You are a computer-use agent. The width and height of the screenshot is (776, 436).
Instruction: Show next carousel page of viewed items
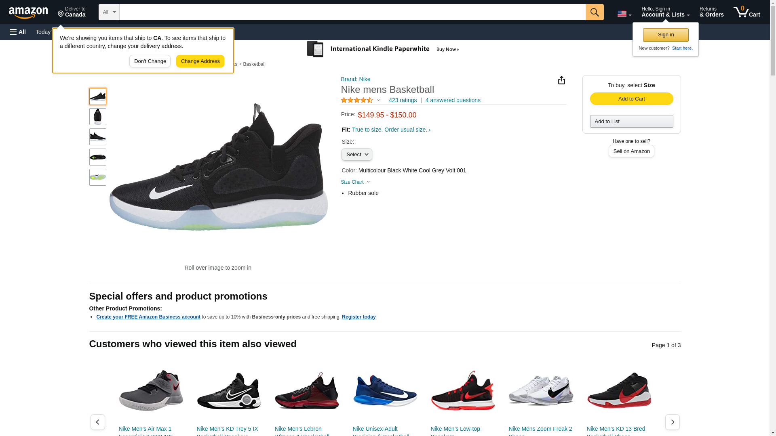pyautogui.click(x=673, y=422)
